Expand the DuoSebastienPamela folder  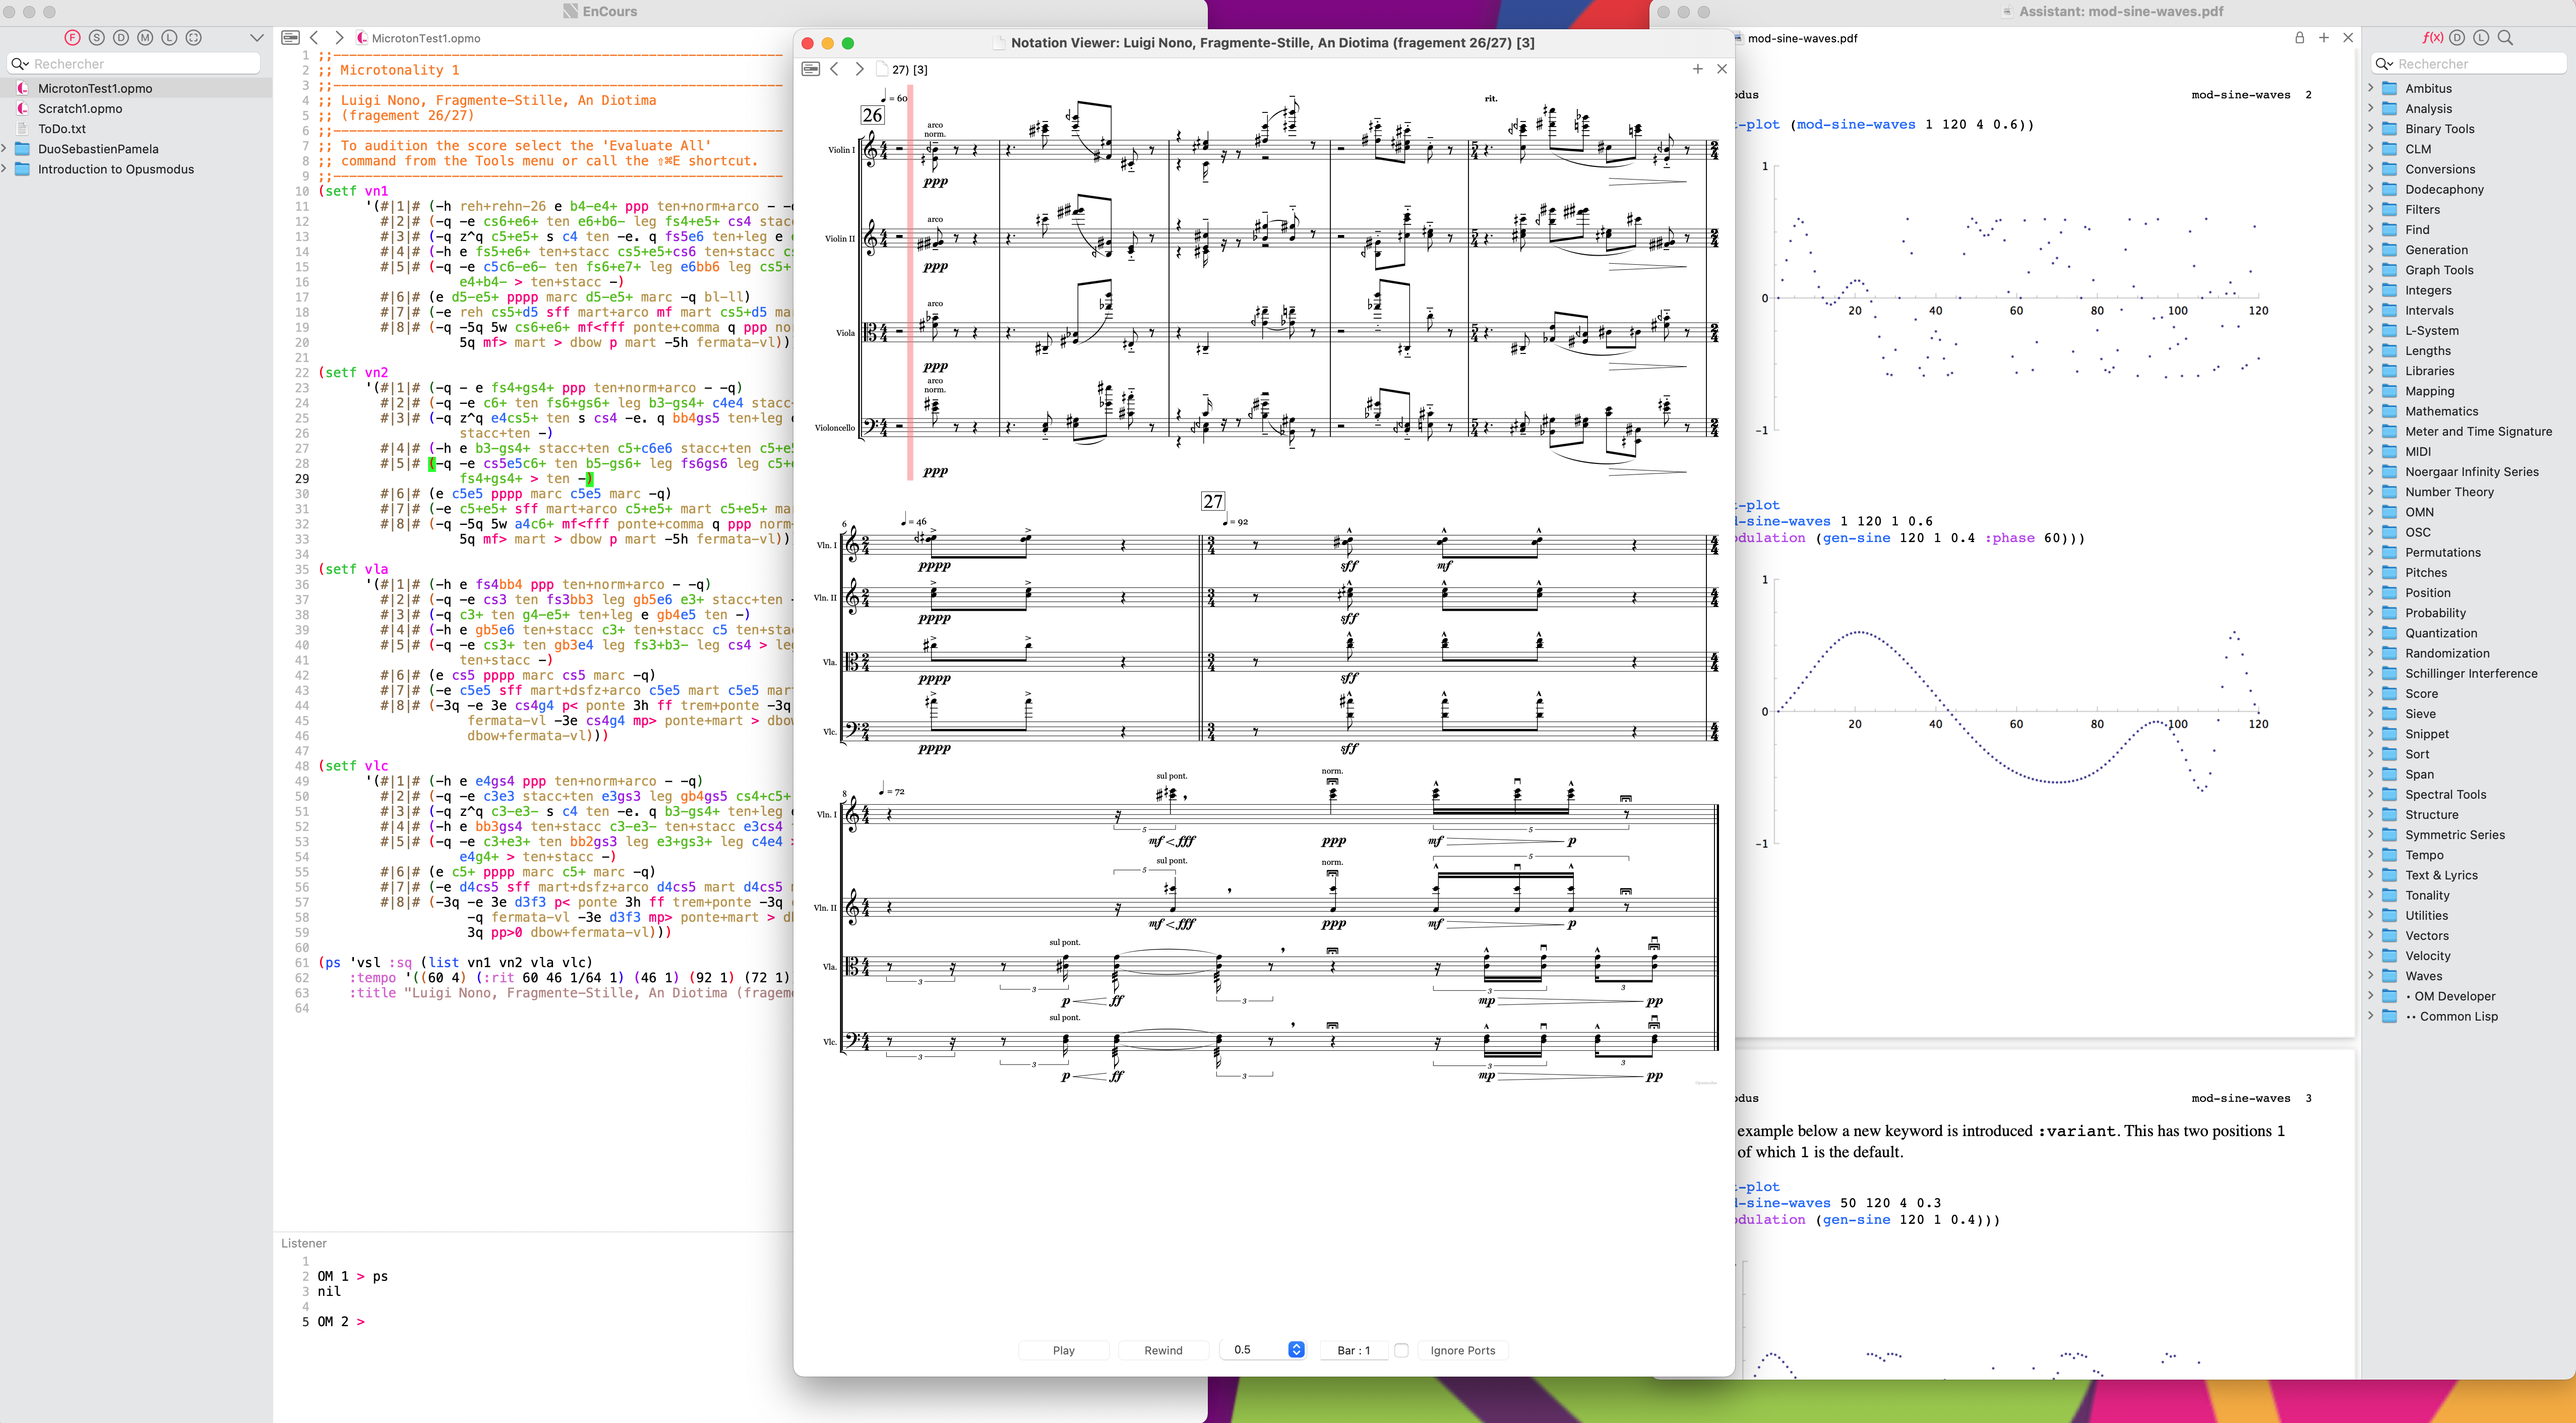tap(5, 149)
